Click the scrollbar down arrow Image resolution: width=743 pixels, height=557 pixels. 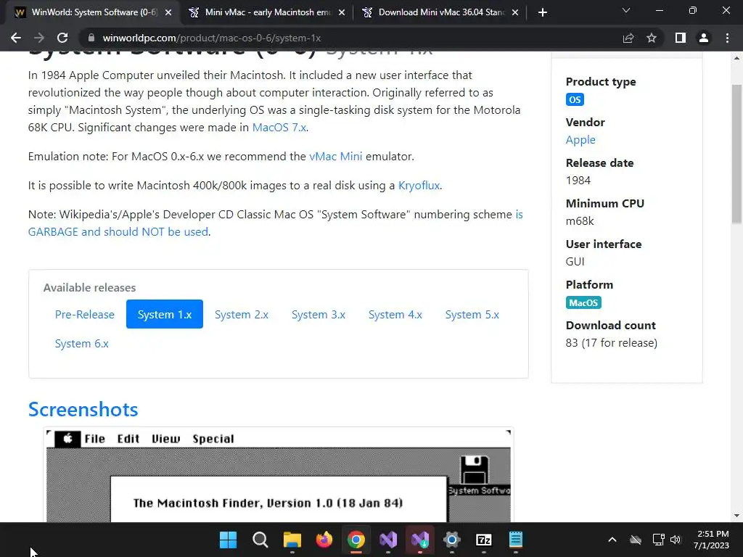(x=736, y=516)
